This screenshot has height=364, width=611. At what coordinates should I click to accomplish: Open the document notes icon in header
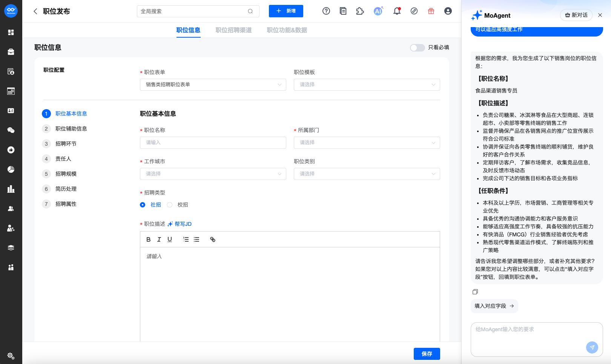(343, 11)
